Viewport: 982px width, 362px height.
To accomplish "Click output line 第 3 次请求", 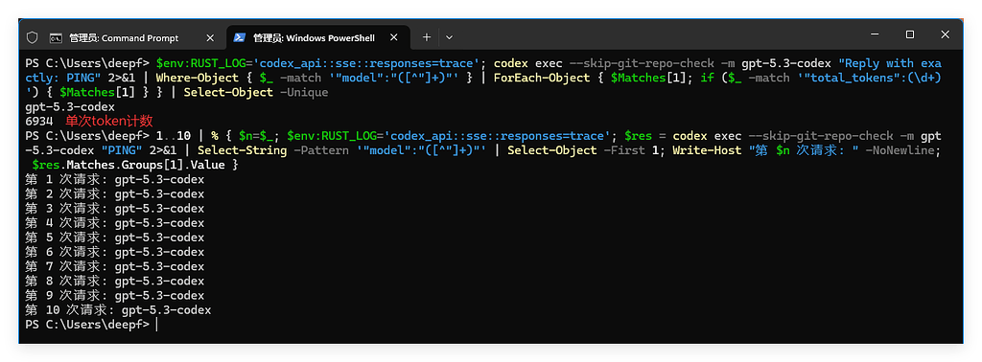I will coord(115,208).
